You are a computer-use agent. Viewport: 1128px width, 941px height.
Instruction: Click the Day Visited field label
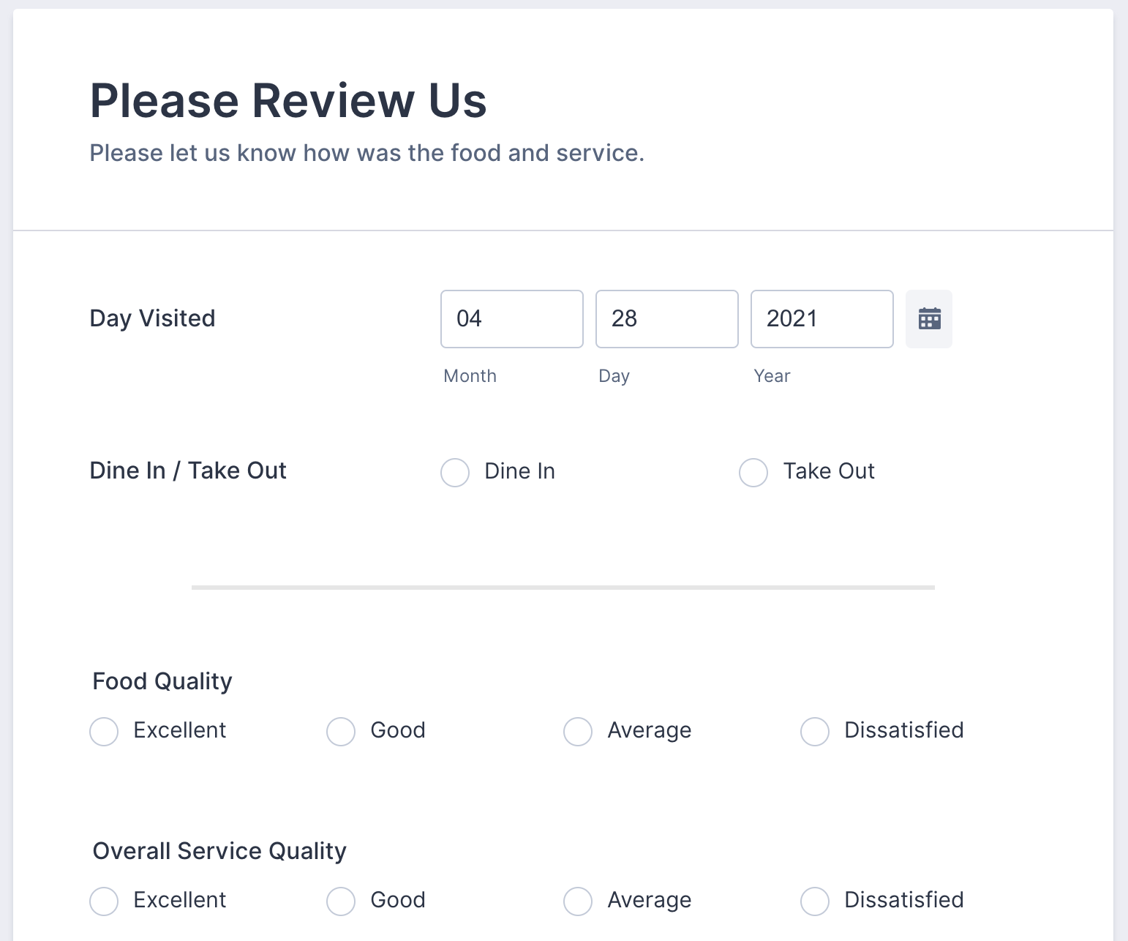pyautogui.click(x=152, y=318)
